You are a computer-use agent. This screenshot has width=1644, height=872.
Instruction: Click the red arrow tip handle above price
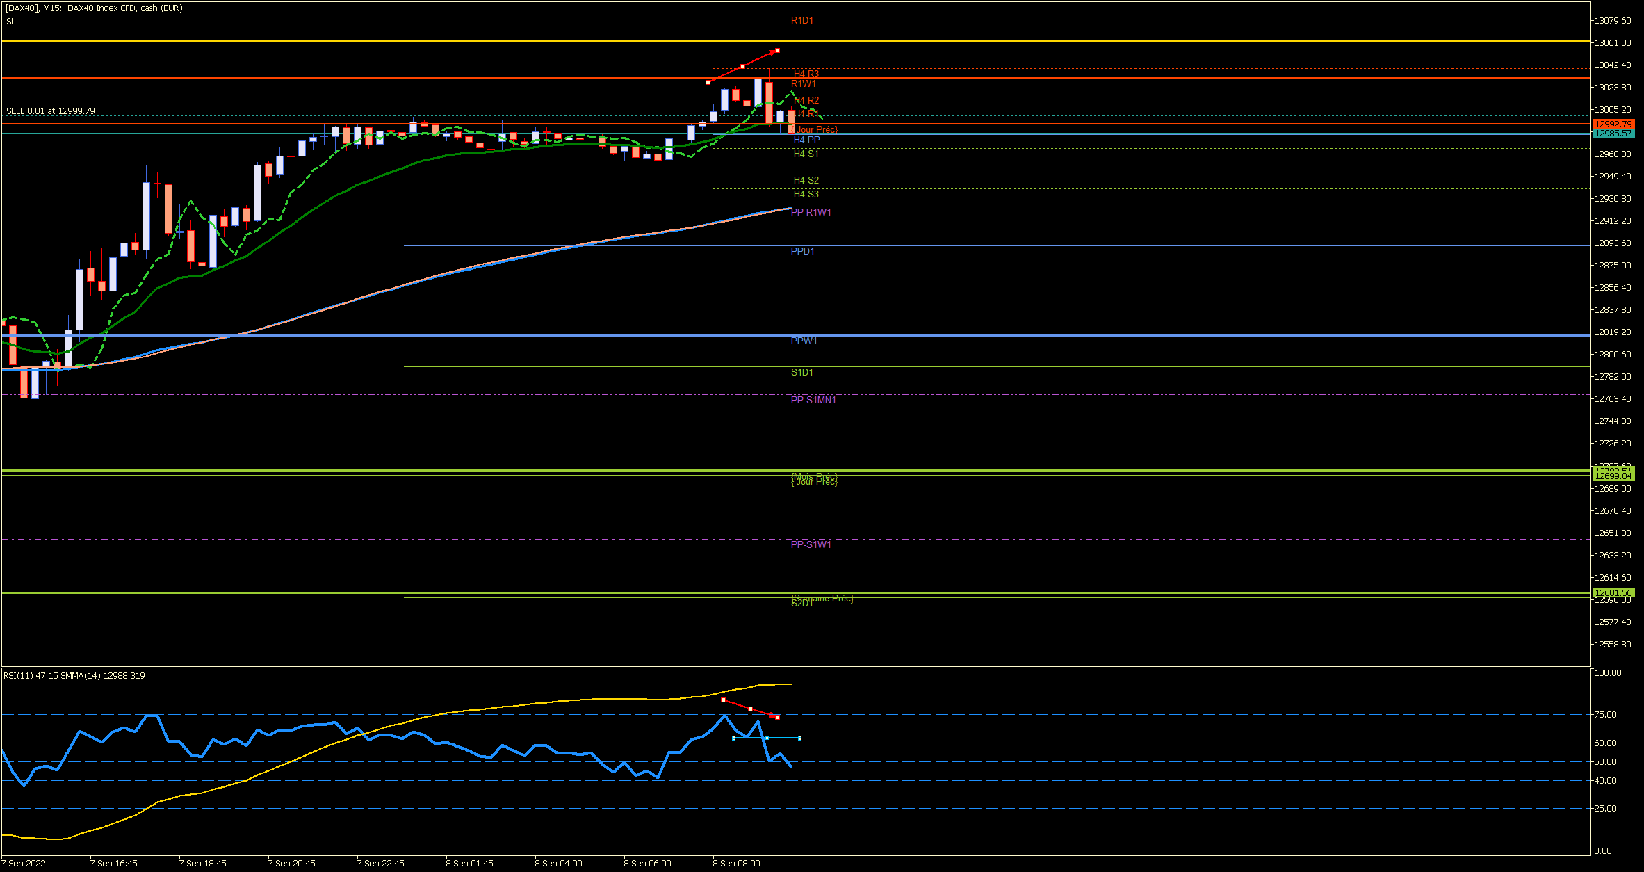pyautogui.click(x=777, y=50)
